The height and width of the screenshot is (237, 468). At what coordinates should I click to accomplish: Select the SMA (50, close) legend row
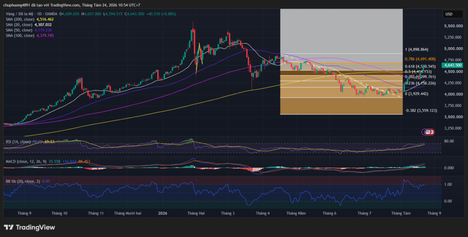(x=29, y=30)
